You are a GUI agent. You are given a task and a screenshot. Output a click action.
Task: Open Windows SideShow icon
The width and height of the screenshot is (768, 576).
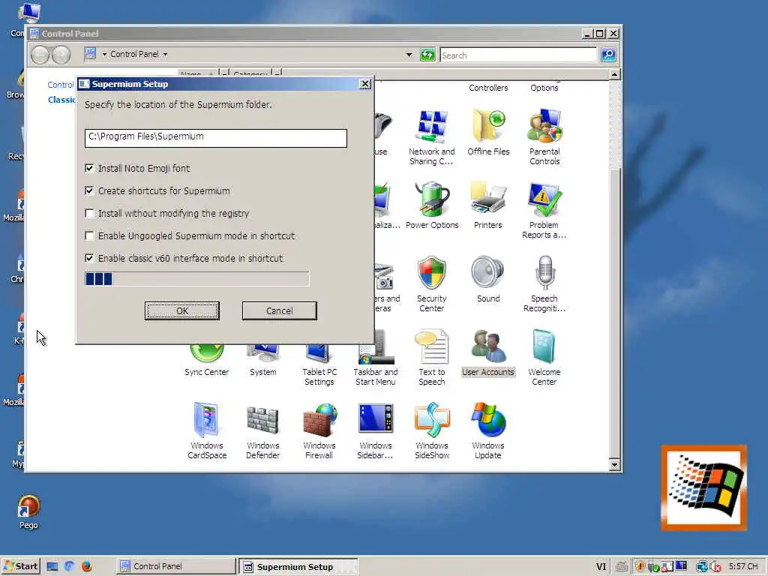coord(431,420)
